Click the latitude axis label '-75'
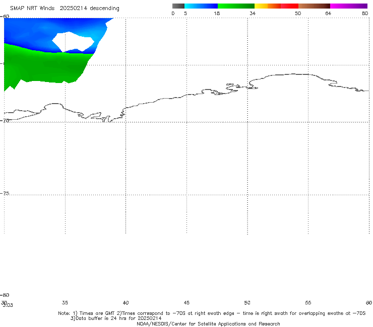This screenshot has height=327, width=373. [5, 193]
